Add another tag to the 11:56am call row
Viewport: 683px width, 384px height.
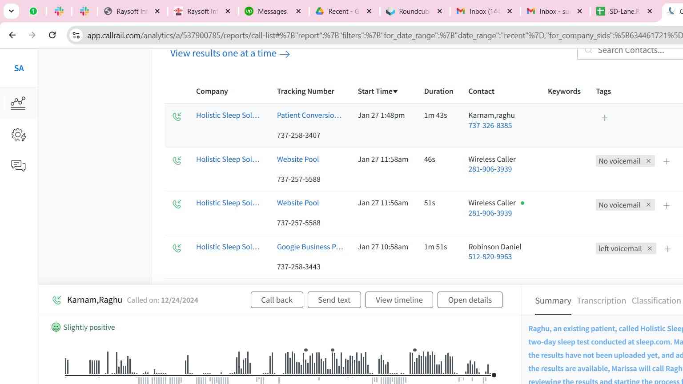click(x=666, y=205)
